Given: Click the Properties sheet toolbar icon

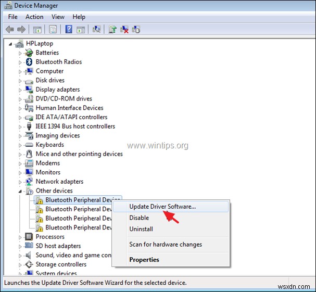Looking at the screenshot, I should 53,30.
